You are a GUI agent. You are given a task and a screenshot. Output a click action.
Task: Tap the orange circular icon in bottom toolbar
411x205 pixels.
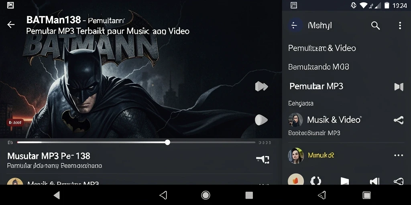tap(296, 180)
